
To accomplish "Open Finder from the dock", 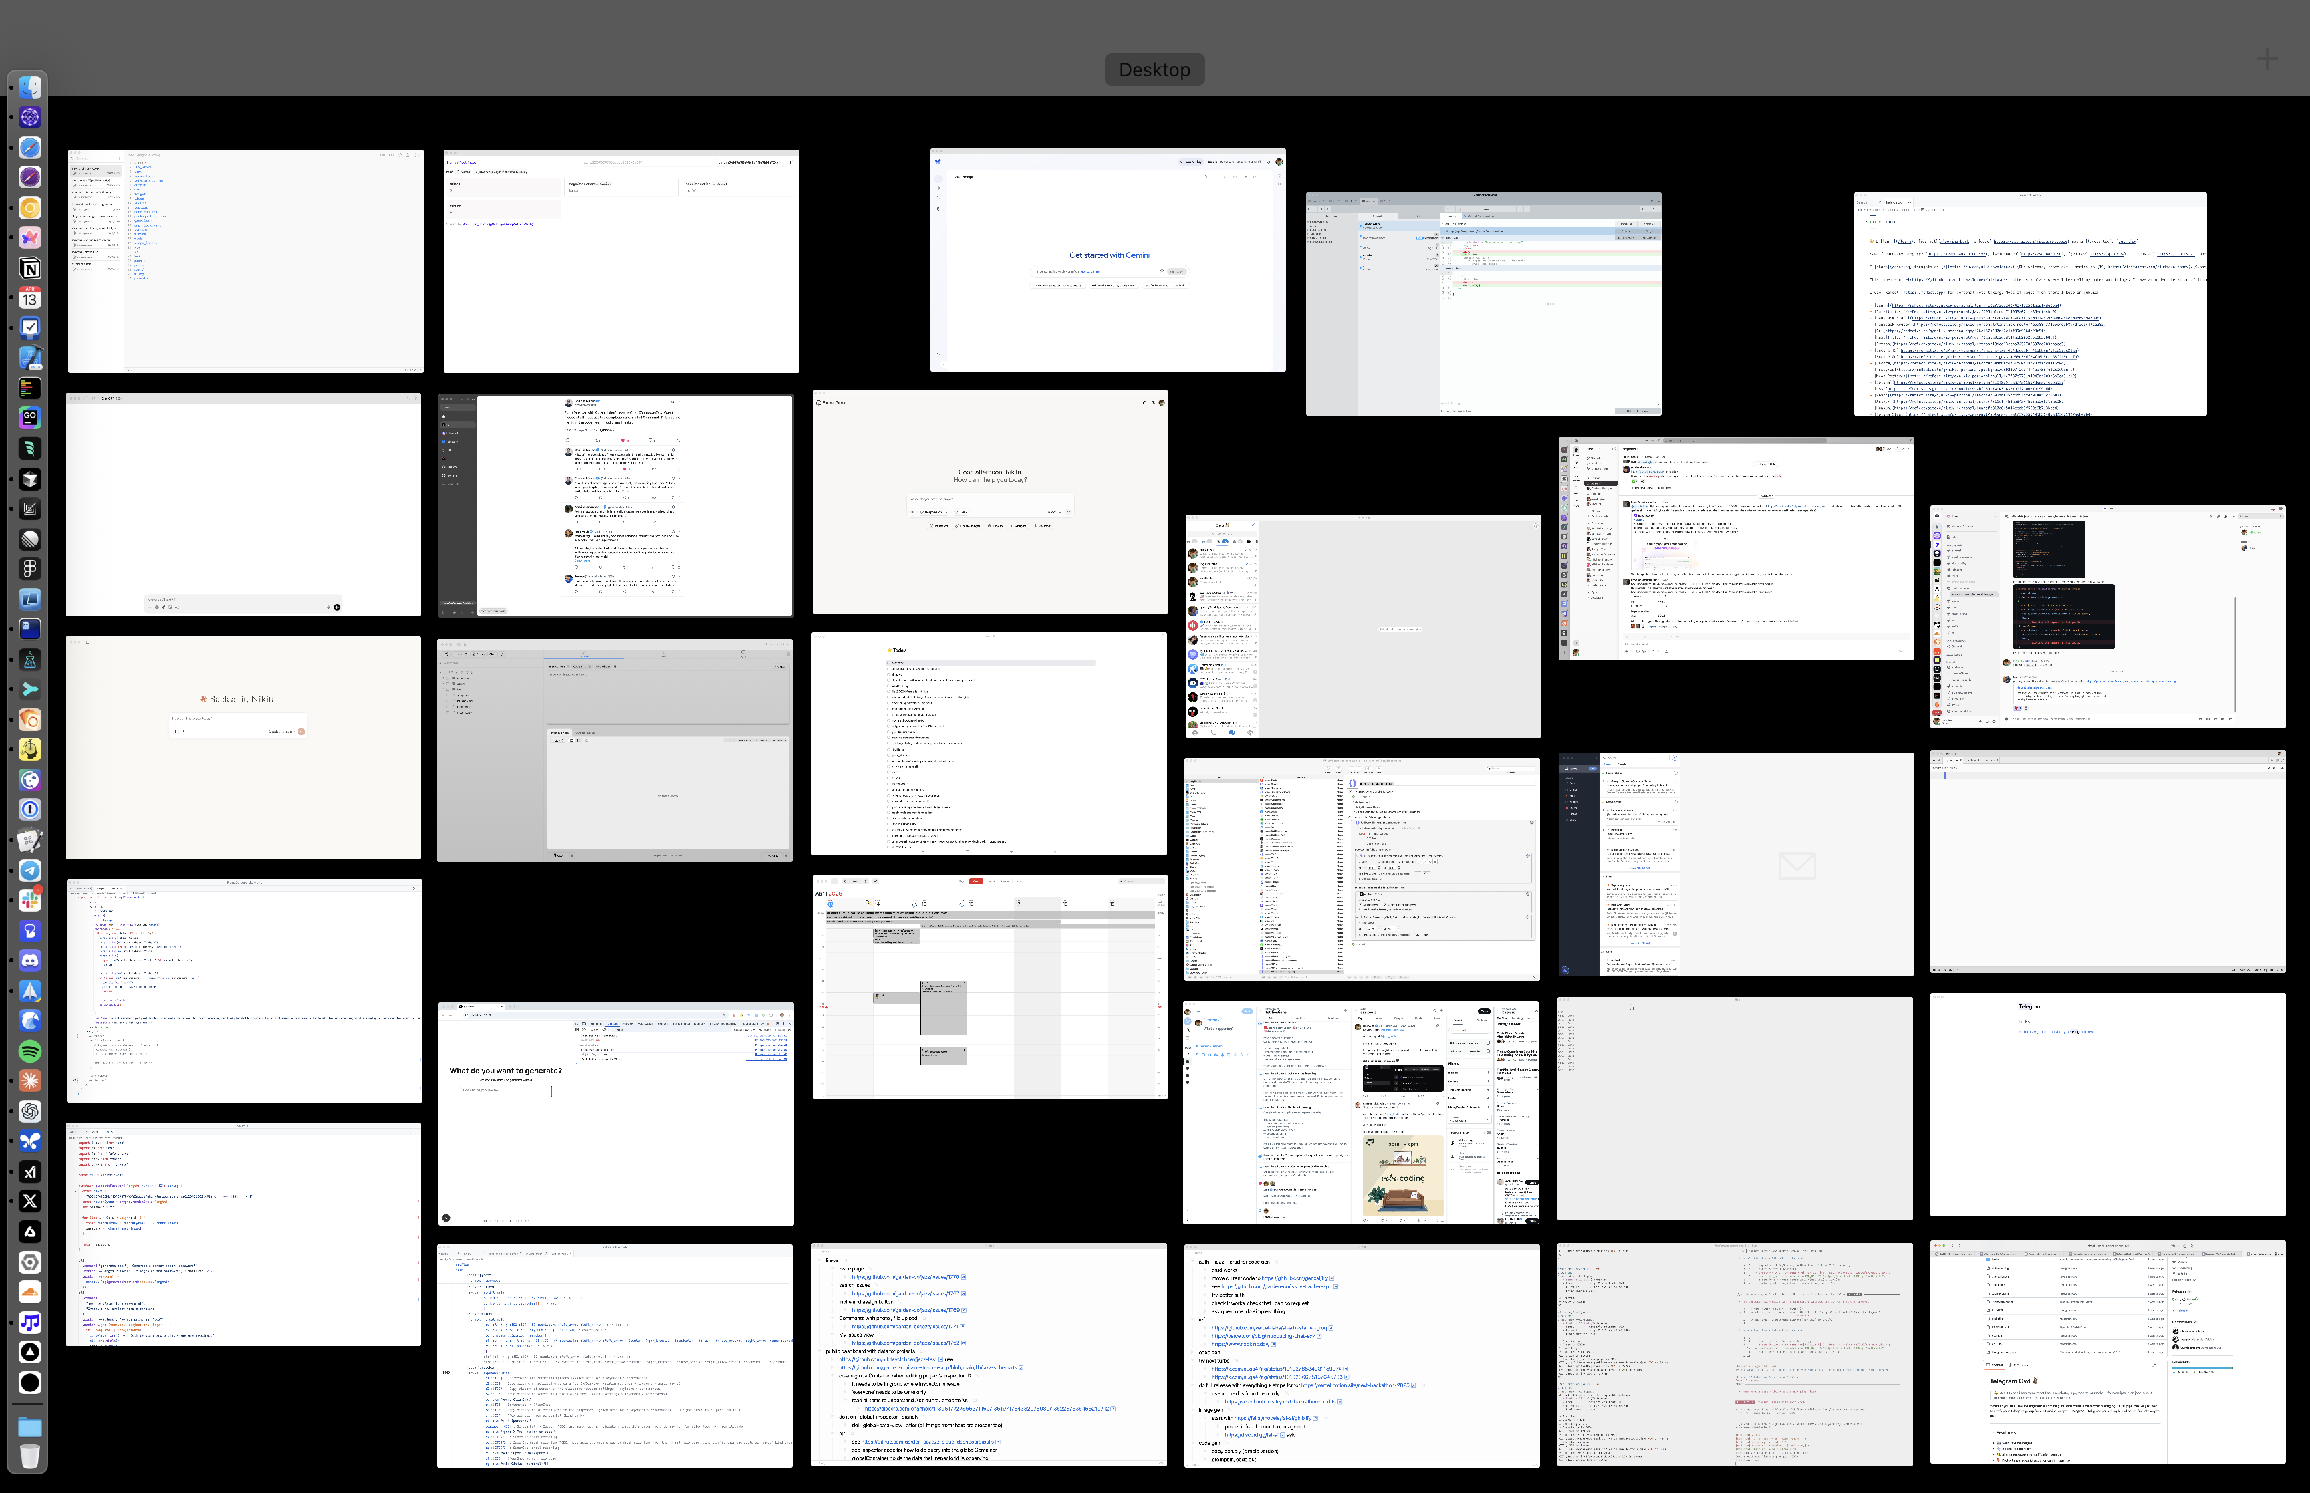I will tap(30, 88).
